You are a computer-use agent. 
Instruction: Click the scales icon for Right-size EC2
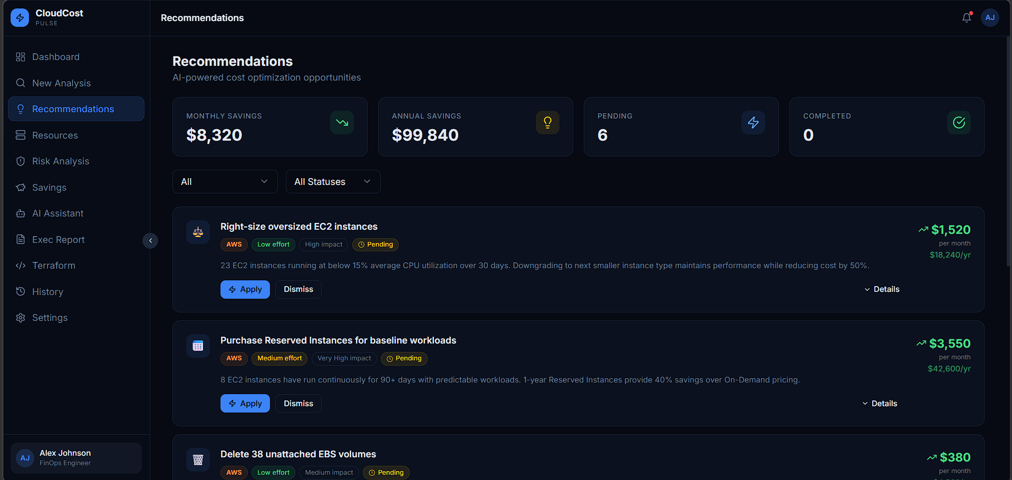coord(198,232)
